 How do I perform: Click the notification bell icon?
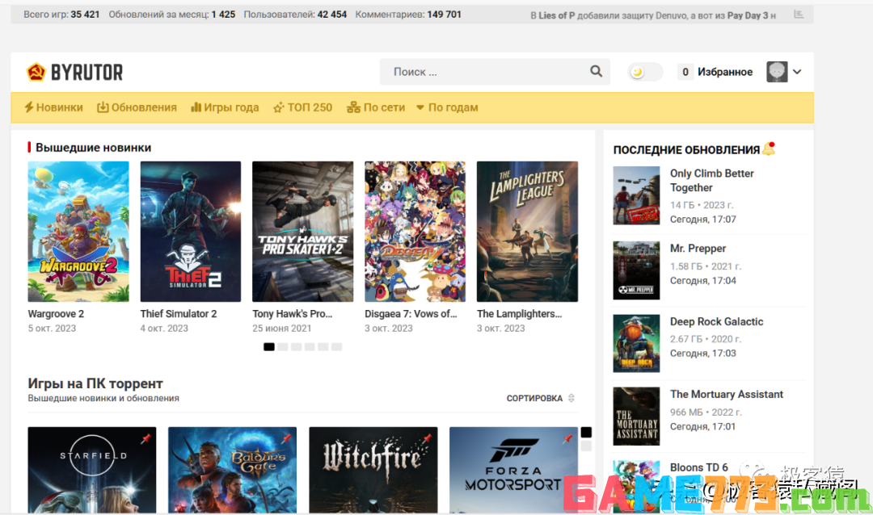tap(769, 149)
